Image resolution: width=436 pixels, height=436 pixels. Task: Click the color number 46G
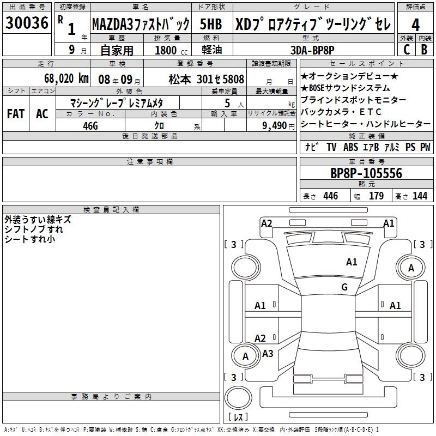pyautogui.click(x=90, y=126)
